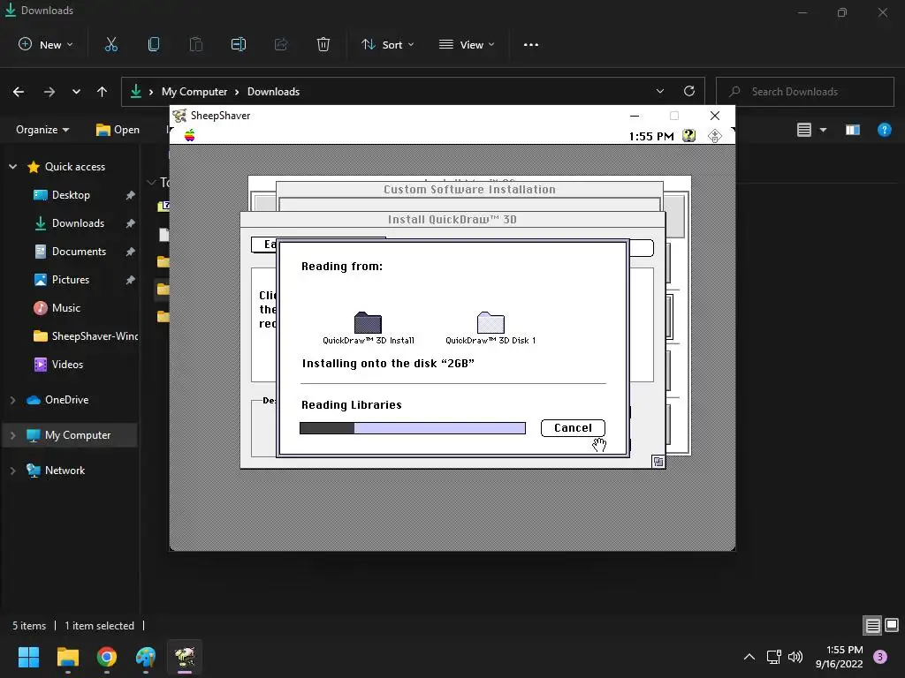Viewport: 905px width, 678px height.
Task: Expand the Network tree node
Action: click(x=12, y=471)
